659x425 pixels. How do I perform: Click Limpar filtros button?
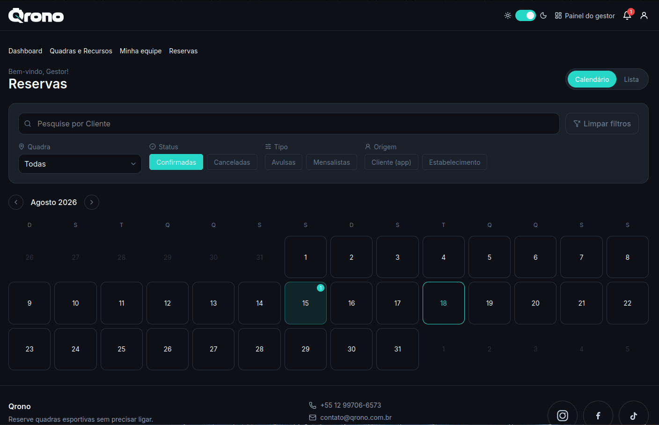[x=602, y=124]
